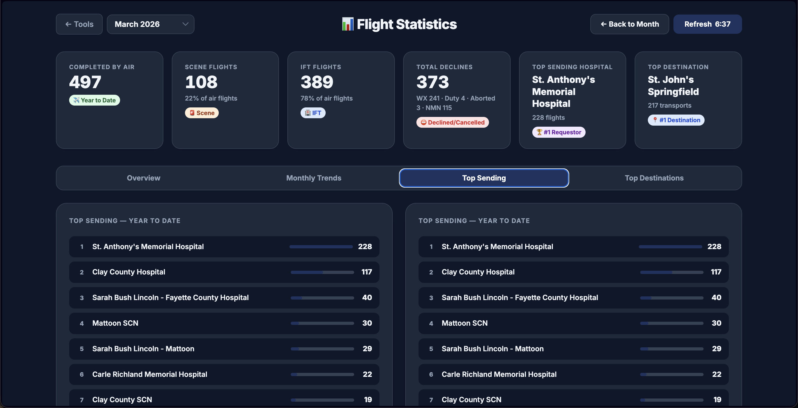Click the Flight Statistics bar chart logo
Viewport: 798px width, 408px height.
[348, 24]
